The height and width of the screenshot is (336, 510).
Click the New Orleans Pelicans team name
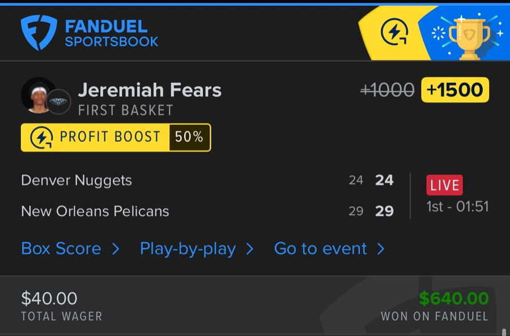click(95, 211)
